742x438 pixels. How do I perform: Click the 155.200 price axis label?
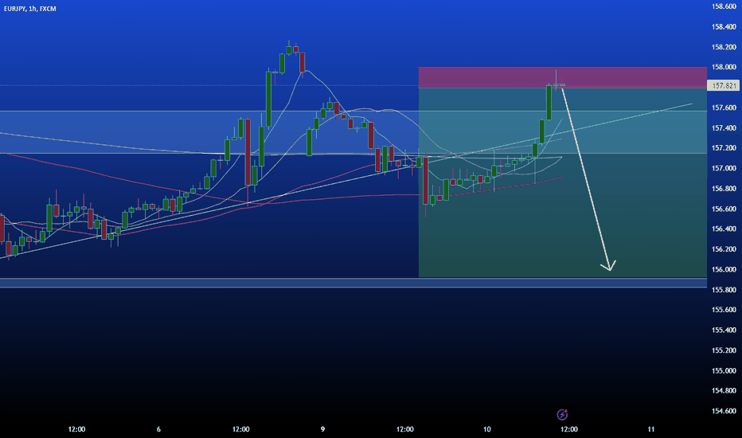tap(724, 350)
